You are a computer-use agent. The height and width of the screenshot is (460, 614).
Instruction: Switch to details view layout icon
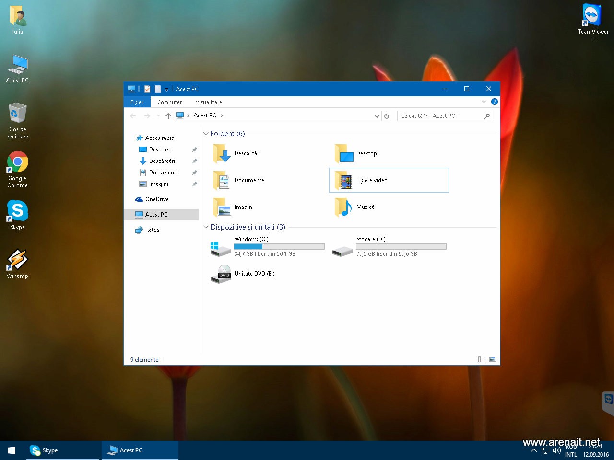[x=482, y=359]
